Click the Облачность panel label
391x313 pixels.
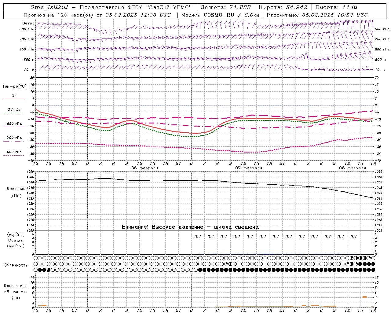click(x=16, y=265)
